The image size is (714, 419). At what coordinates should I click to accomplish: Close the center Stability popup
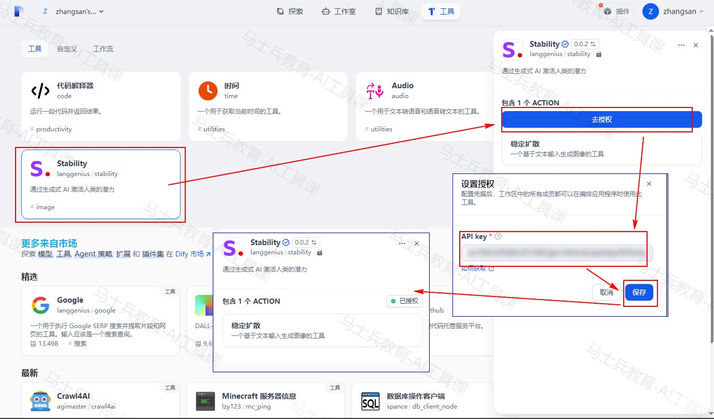click(x=417, y=244)
